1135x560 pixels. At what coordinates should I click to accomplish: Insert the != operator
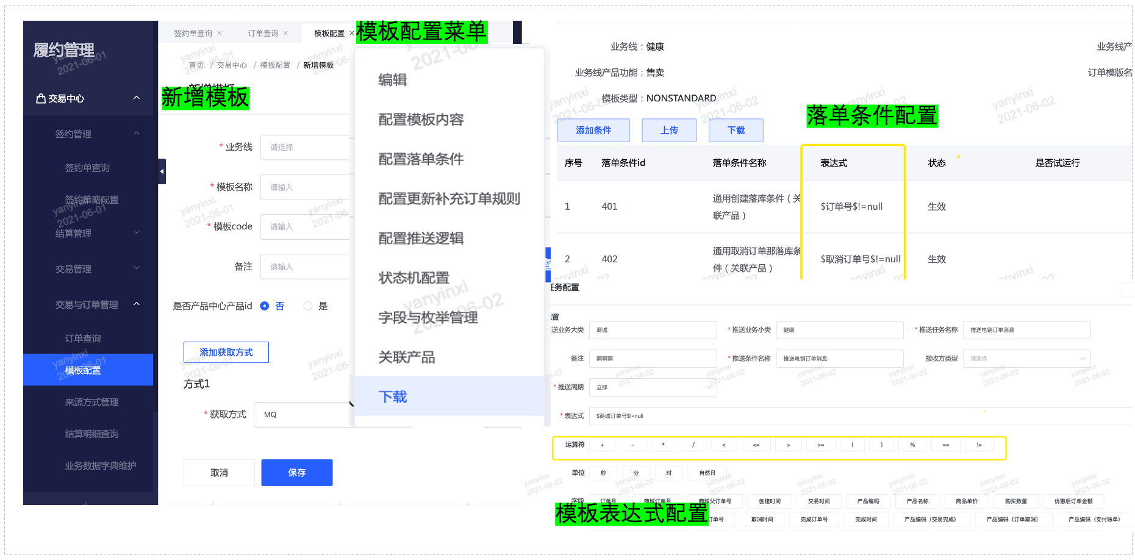click(979, 445)
